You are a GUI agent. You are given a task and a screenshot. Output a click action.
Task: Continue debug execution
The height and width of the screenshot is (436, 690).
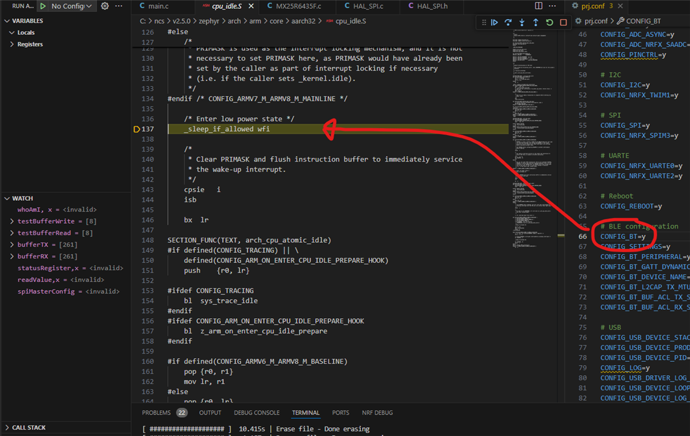(x=495, y=22)
